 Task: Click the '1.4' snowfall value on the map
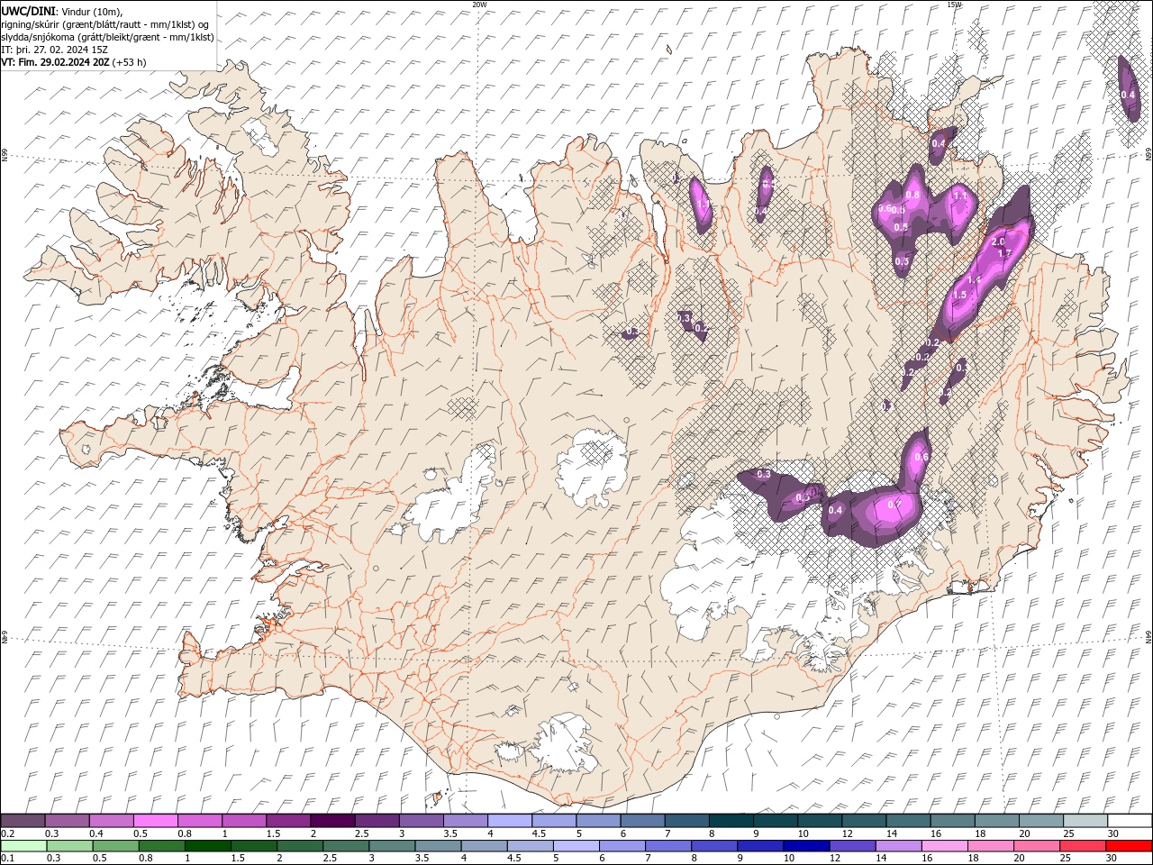click(974, 280)
